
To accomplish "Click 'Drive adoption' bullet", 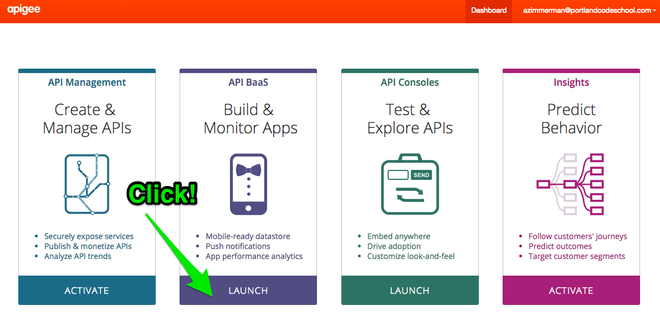I will (394, 246).
